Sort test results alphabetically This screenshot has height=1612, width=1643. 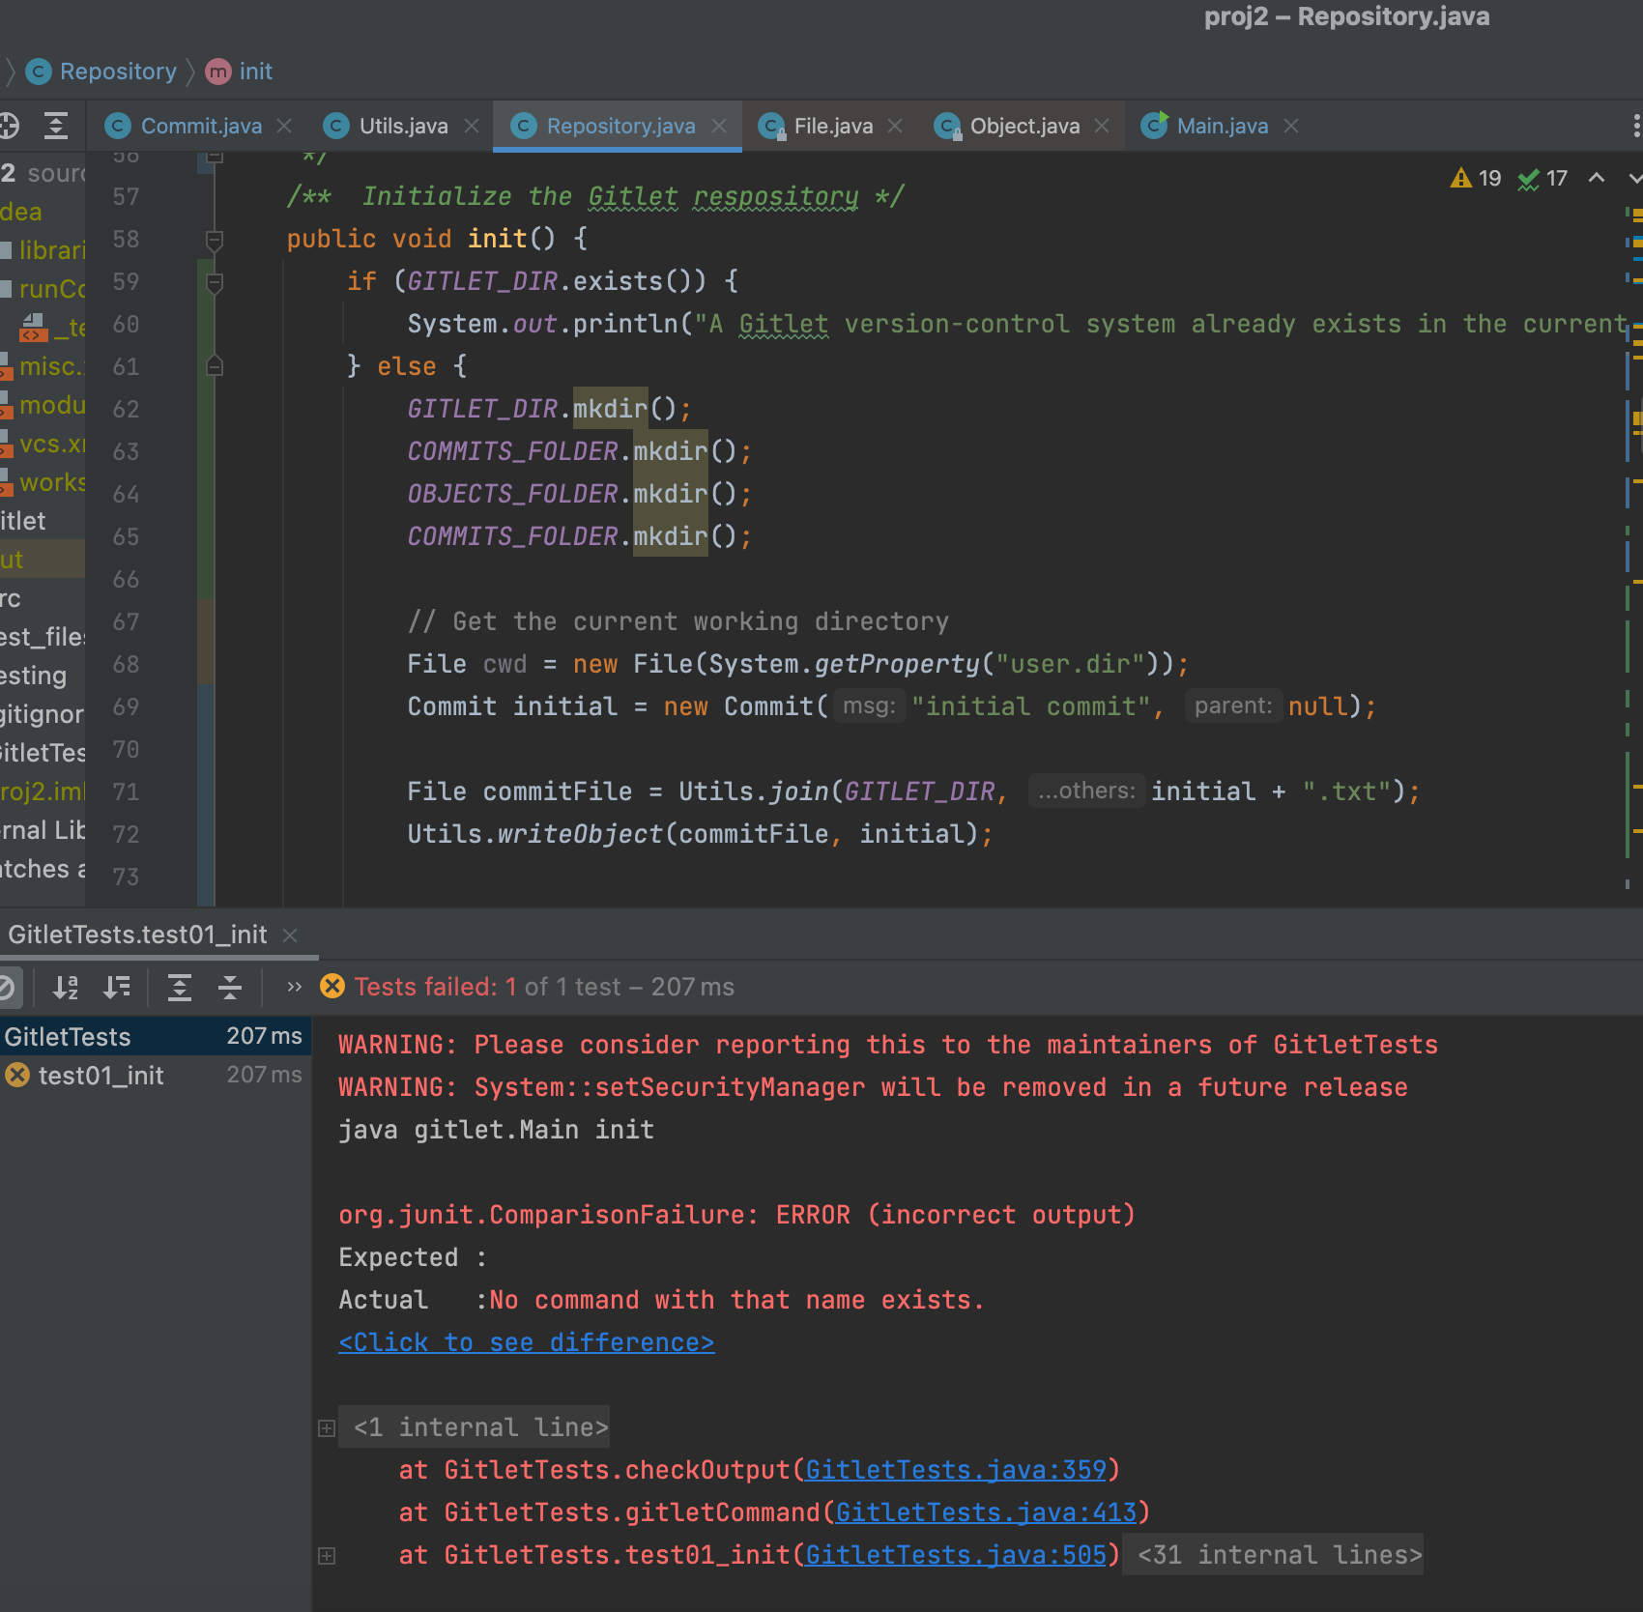pyautogui.click(x=65, y=987)
